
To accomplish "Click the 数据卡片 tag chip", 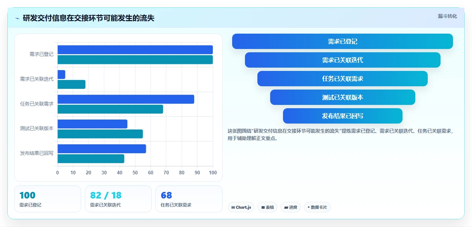I will click(x=317, y=207).
